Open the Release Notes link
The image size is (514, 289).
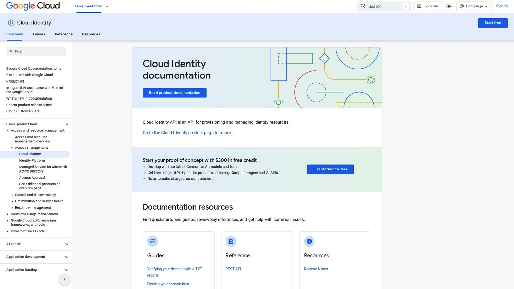[316, 269]
